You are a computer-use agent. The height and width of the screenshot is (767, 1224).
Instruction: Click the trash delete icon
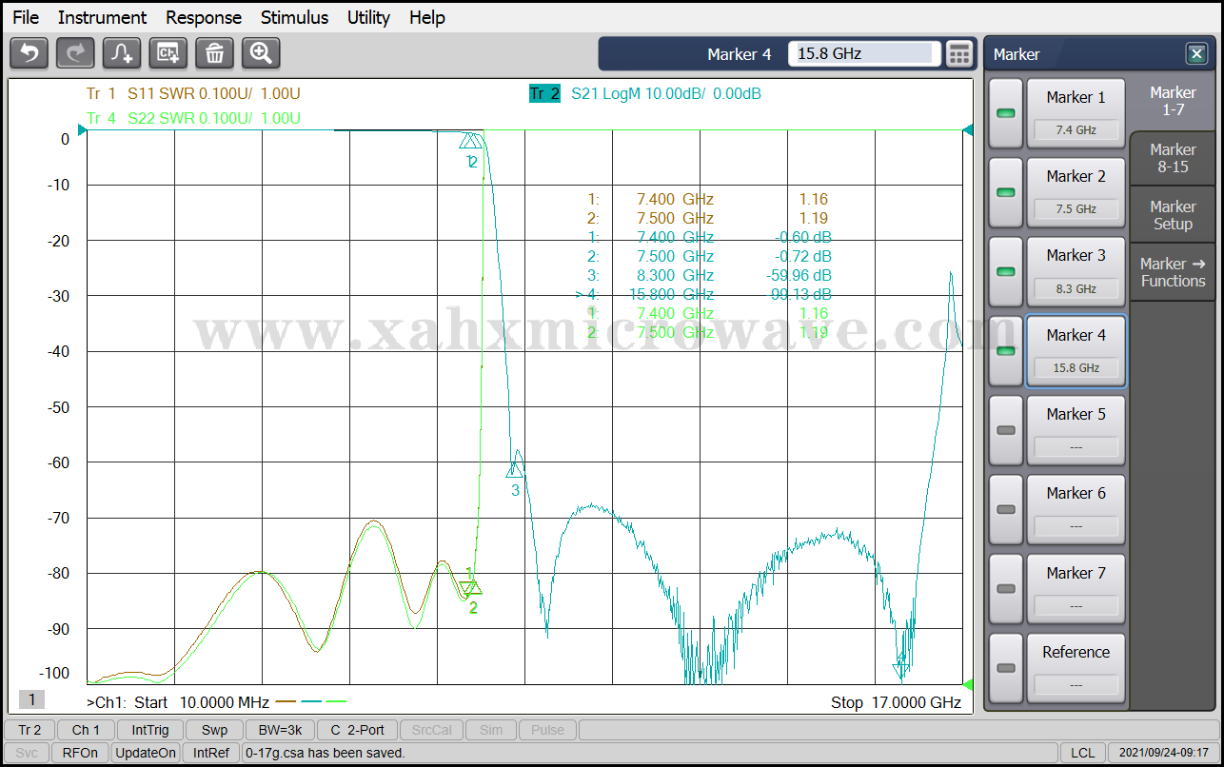[x=215, y=53]
